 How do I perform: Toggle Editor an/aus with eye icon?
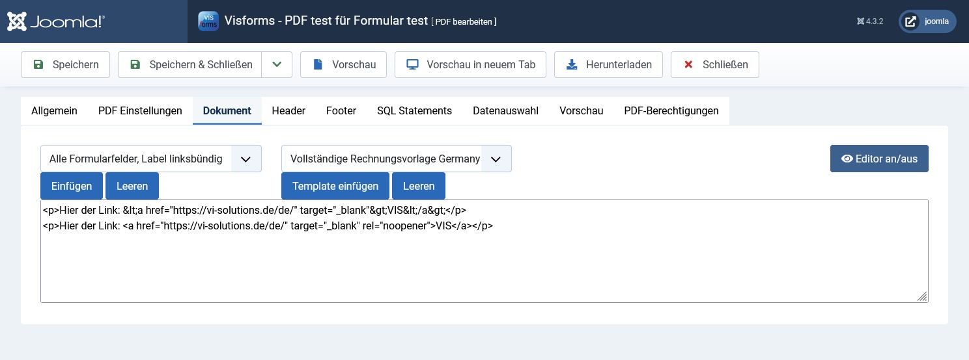[x=879, y=159]
